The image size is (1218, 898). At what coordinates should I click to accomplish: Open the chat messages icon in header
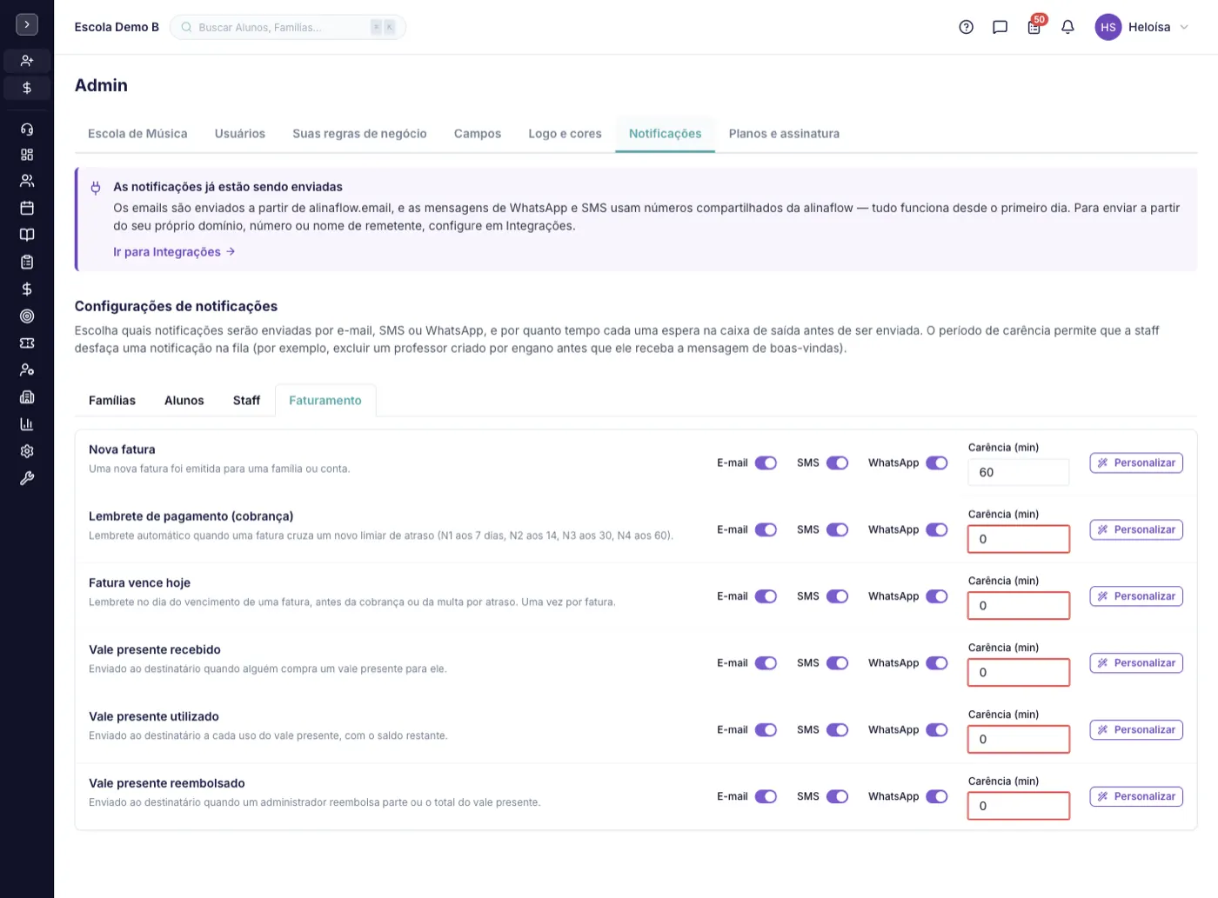[x=1000, y=27]
